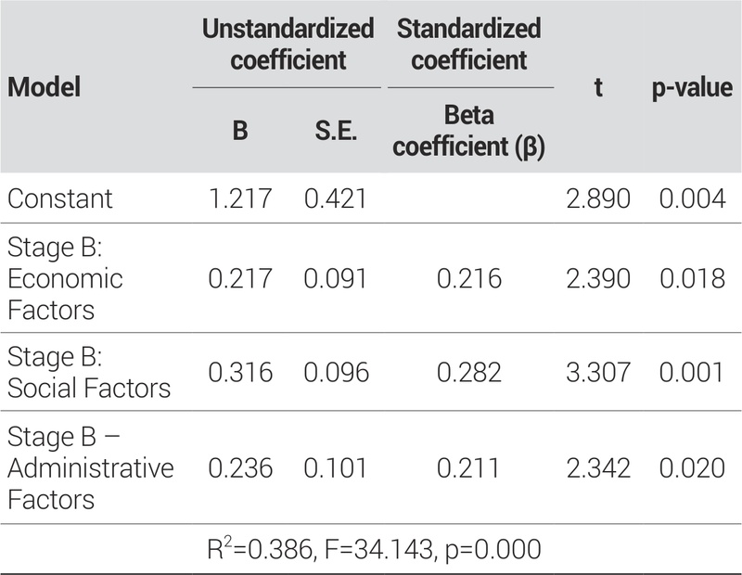Select Administrative Factors S.E. value 0.101
Image resolution: width=742 pixels, height=575 pixels.
pyautogui.click(x=335, y=467)
